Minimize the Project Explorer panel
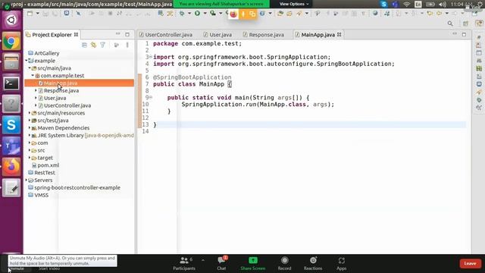Viewport: 485px width, 273px height. pyautogui.click(x=118, y=34)
